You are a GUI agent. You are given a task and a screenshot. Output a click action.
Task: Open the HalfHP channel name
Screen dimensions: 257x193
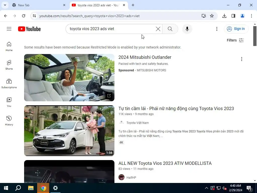131,178
